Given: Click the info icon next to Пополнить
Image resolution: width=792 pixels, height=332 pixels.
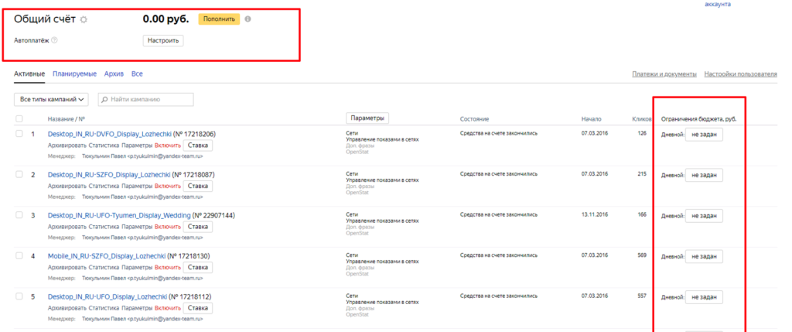Looking at the screenshot, I should pyautogui.click(x=247, y=19).
